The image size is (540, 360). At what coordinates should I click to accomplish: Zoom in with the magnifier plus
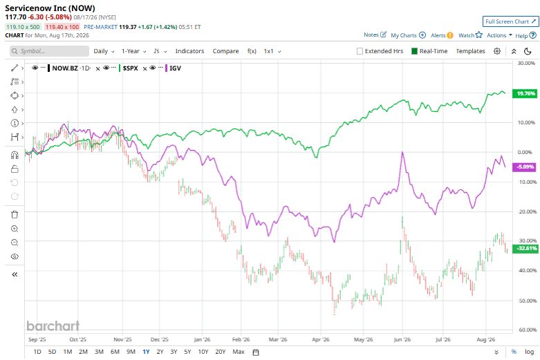click(15, 229)
